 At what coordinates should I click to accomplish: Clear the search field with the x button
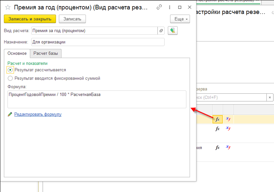coord(270,97)
